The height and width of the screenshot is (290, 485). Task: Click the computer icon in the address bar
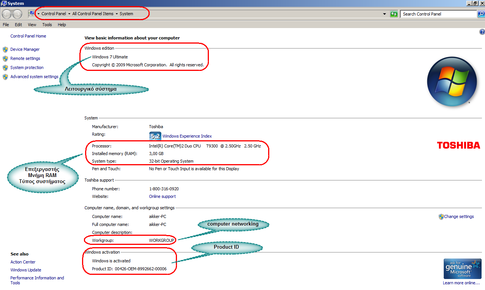(32, 14)
